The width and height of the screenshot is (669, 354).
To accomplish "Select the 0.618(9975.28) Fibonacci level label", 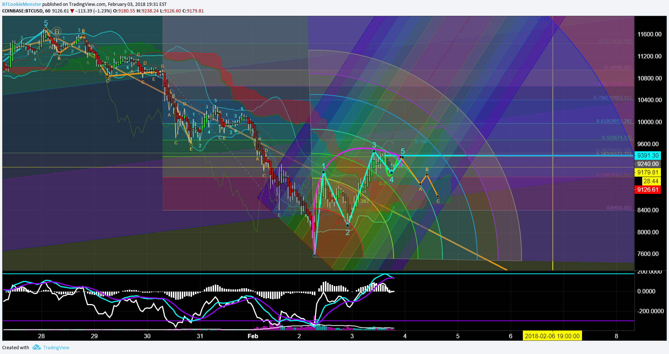I will click(x=614, y=121).
